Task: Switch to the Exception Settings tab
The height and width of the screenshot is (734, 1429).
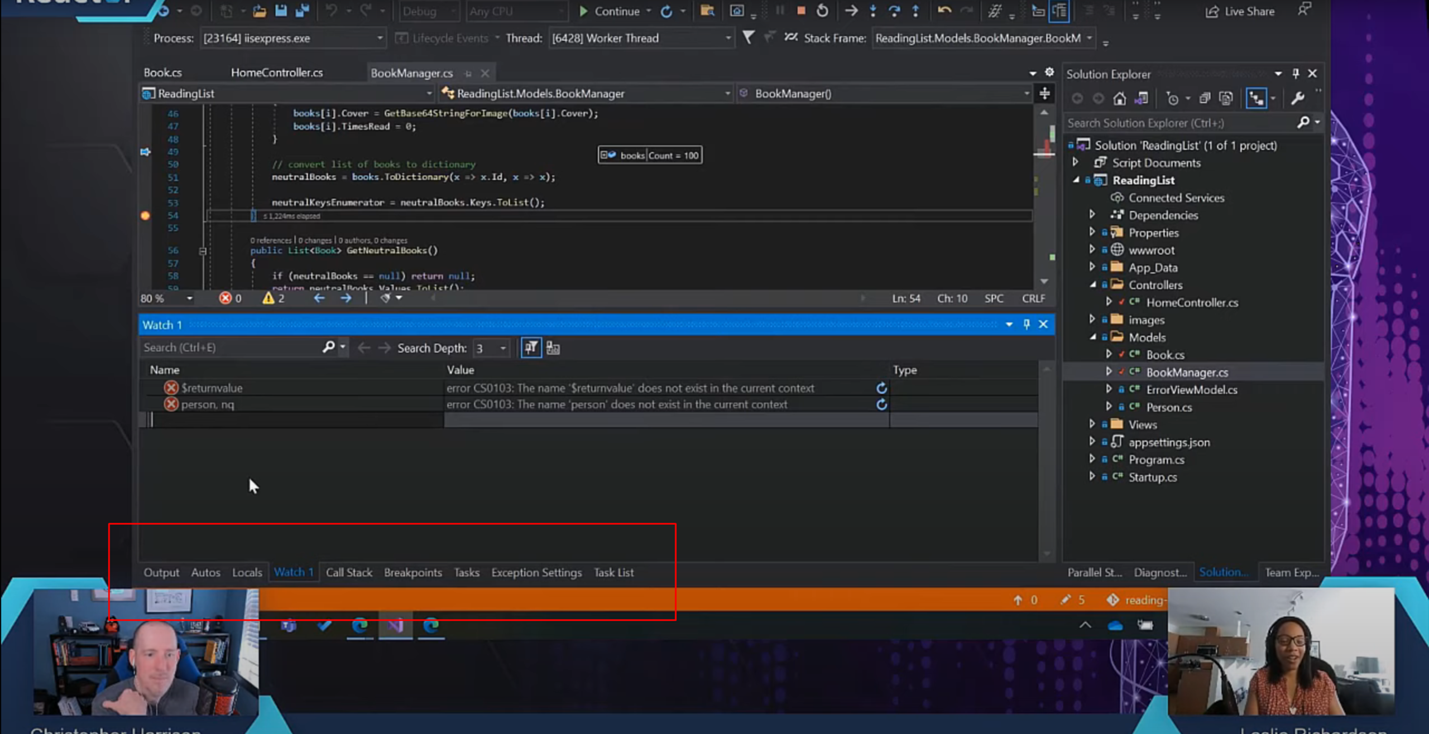Action: [x=536, y=572]
